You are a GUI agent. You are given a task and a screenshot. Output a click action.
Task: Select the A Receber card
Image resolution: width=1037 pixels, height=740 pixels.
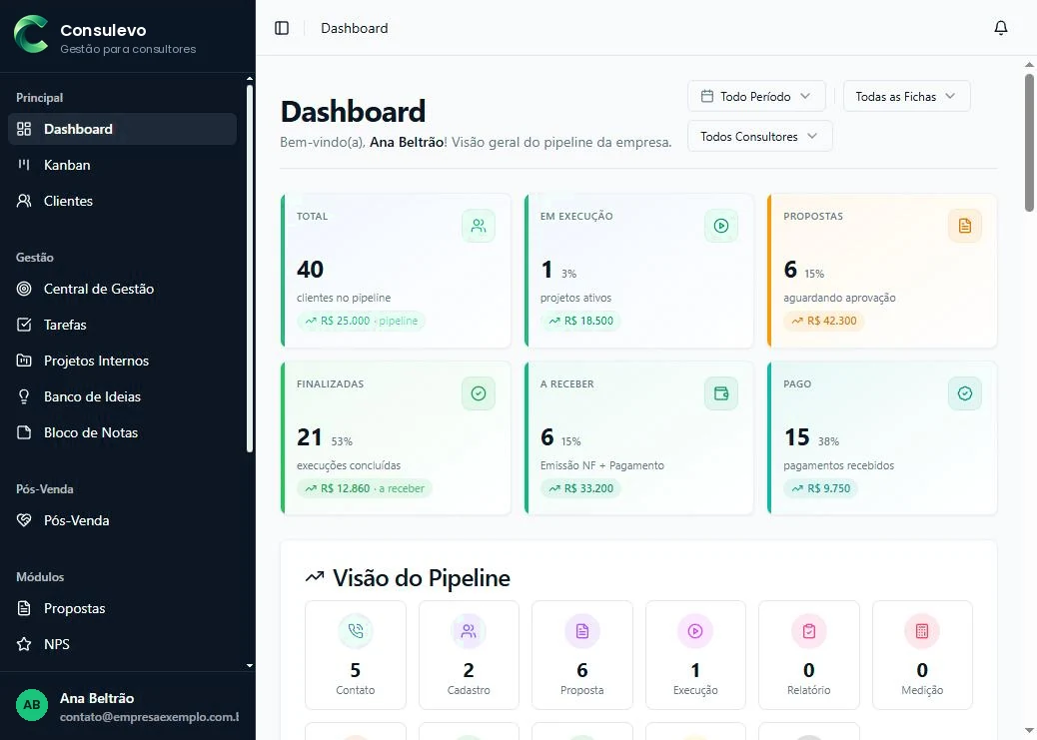[638, 437]
